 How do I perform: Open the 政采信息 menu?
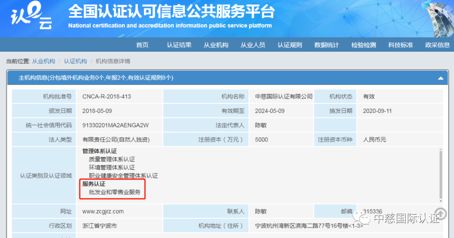click(437, 45)
